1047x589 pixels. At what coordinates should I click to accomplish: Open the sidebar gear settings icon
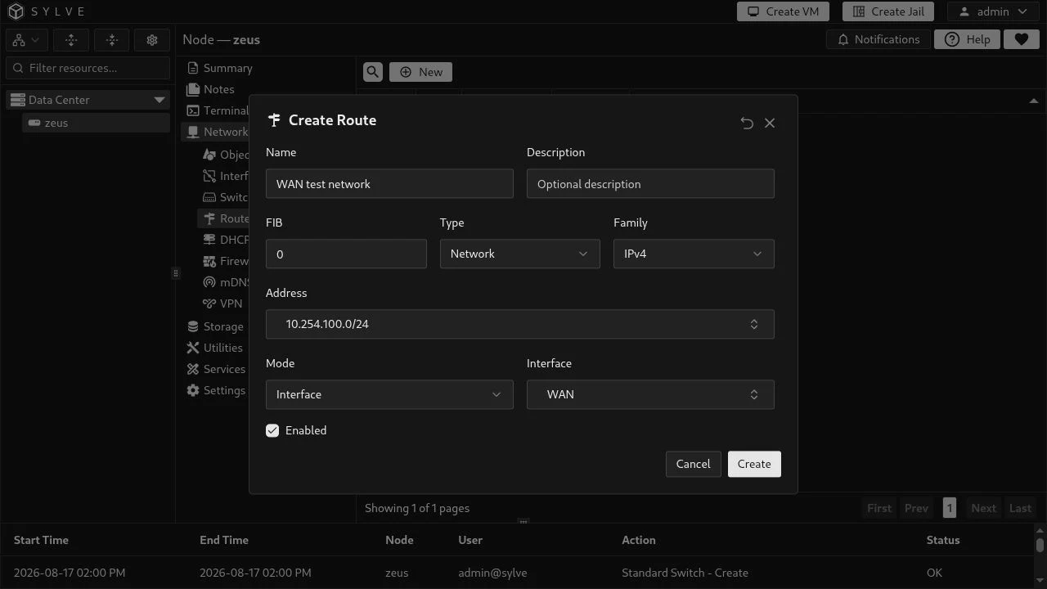tap(152, 40)
